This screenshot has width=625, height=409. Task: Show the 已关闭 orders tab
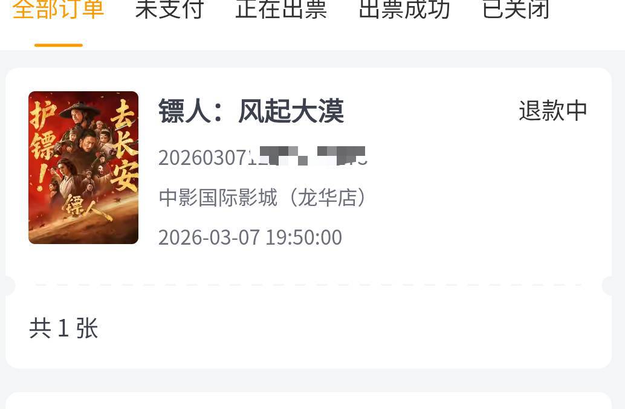pos(516,10)
